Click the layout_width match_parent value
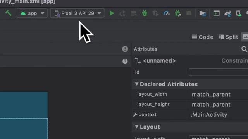248x139 pixels. pos(211,94)
